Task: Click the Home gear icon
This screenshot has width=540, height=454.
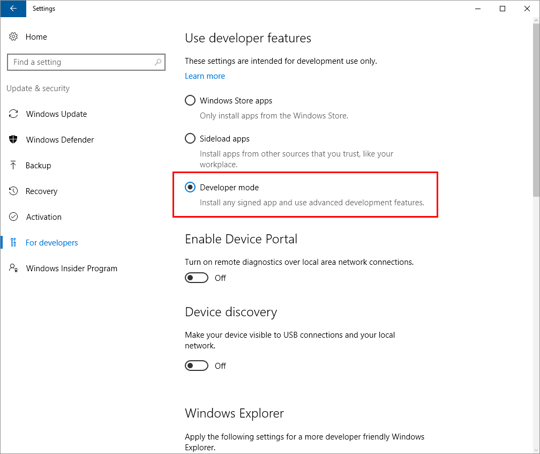Action: pos(14,37)
